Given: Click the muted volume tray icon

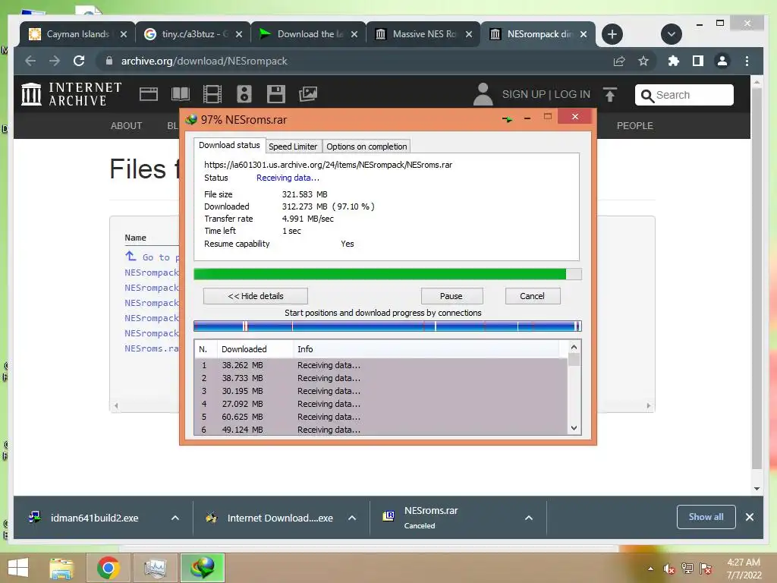Looking at the screenshot, I should (x=669, y=569).
